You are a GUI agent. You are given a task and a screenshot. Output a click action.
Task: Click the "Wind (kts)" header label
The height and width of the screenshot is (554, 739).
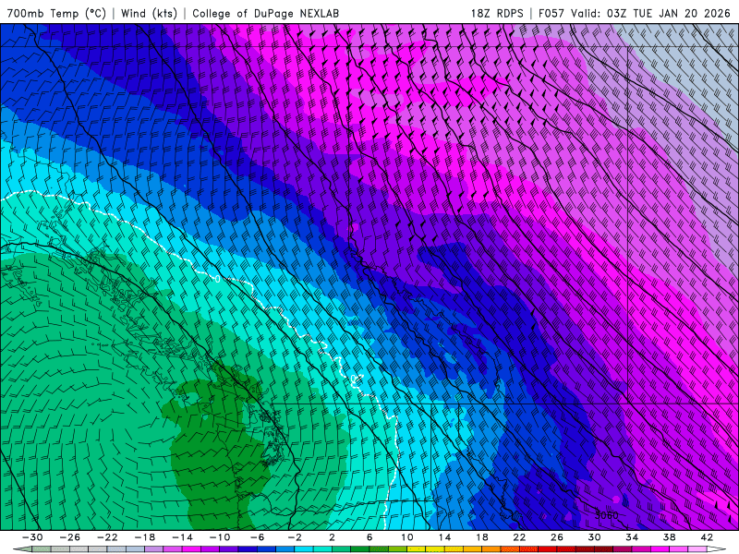click(149, 13)
